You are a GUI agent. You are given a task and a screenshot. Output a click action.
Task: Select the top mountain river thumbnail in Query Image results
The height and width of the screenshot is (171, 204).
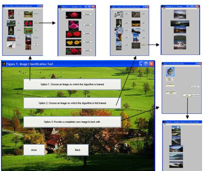(x=176, y=131)
